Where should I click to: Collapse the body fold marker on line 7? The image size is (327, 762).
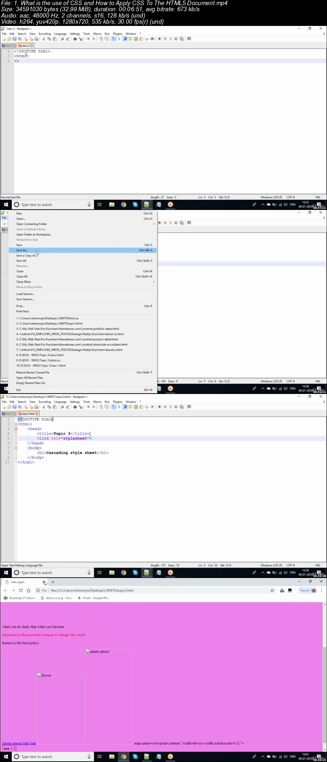16,448
